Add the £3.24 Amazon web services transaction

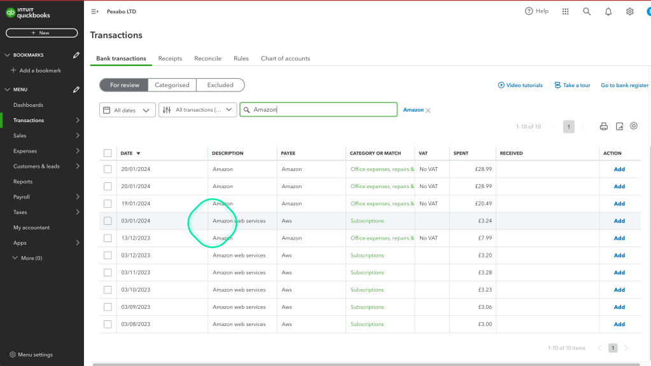coord(619,221)
